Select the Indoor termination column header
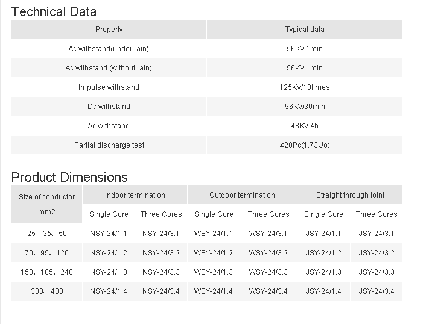The height and width of the screenshot is (324, 423). 135,195
